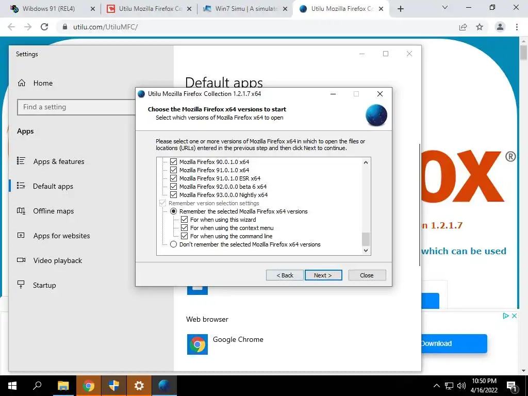Open File Explorer from the taskbar
This screenshot has height=396, width=528.
click(63, 386)
